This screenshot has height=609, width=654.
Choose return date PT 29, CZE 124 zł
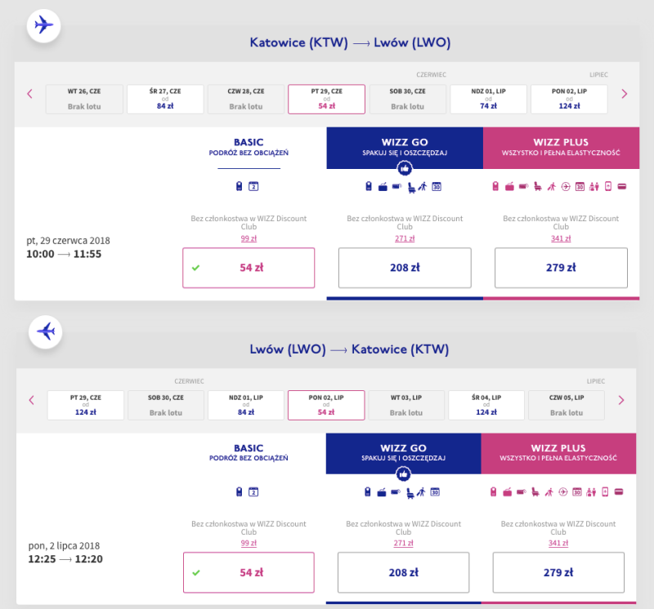(x=86, y=405)
